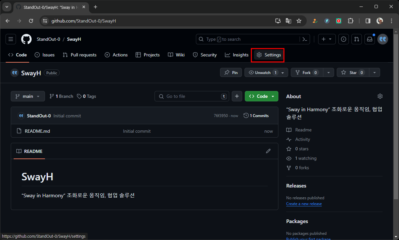Switch to the Code tab

[18, 55]
